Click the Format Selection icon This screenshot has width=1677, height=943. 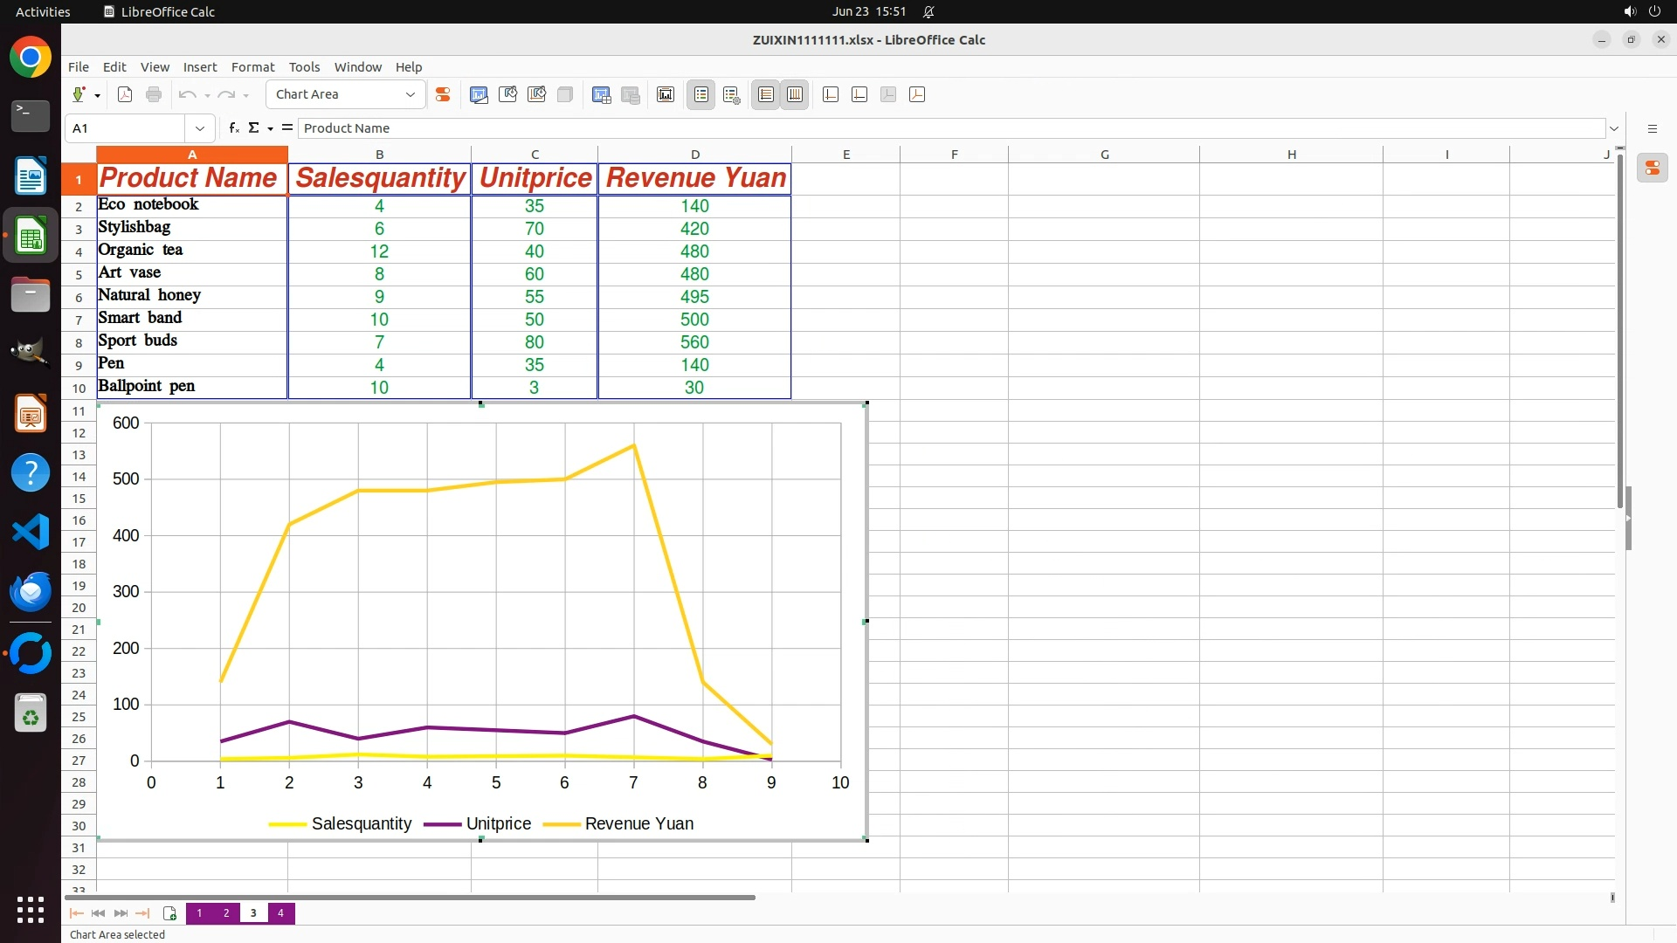(443, 95)
